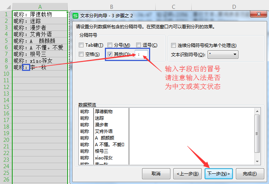Select column A header

(x=40, y=7)
